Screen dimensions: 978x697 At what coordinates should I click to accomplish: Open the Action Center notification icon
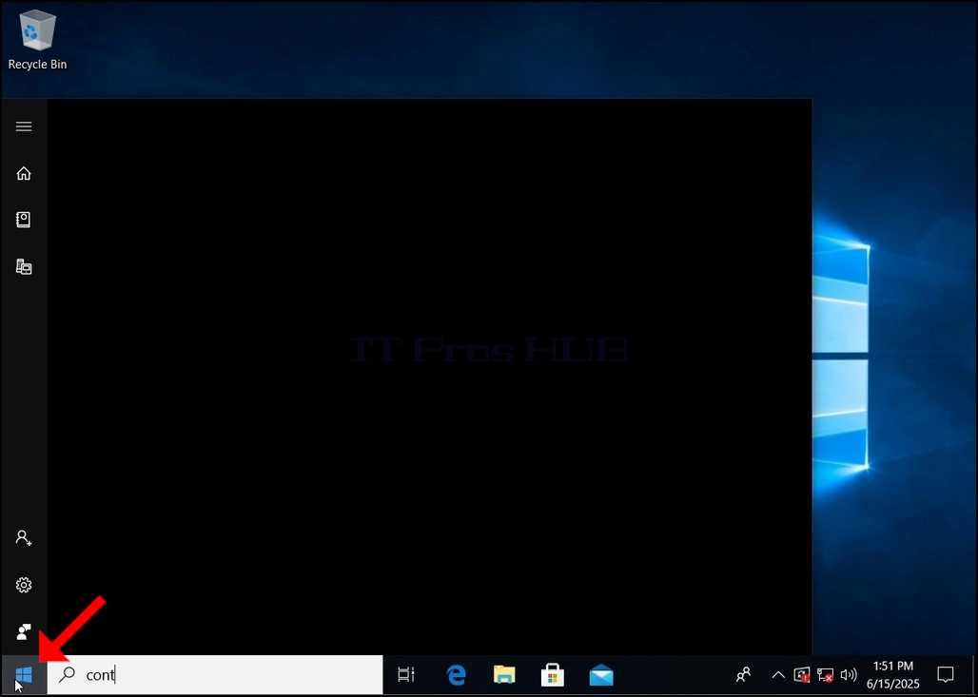tap(946, 674)
